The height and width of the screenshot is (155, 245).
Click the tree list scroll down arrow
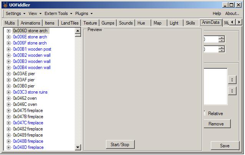coord(78,147)
